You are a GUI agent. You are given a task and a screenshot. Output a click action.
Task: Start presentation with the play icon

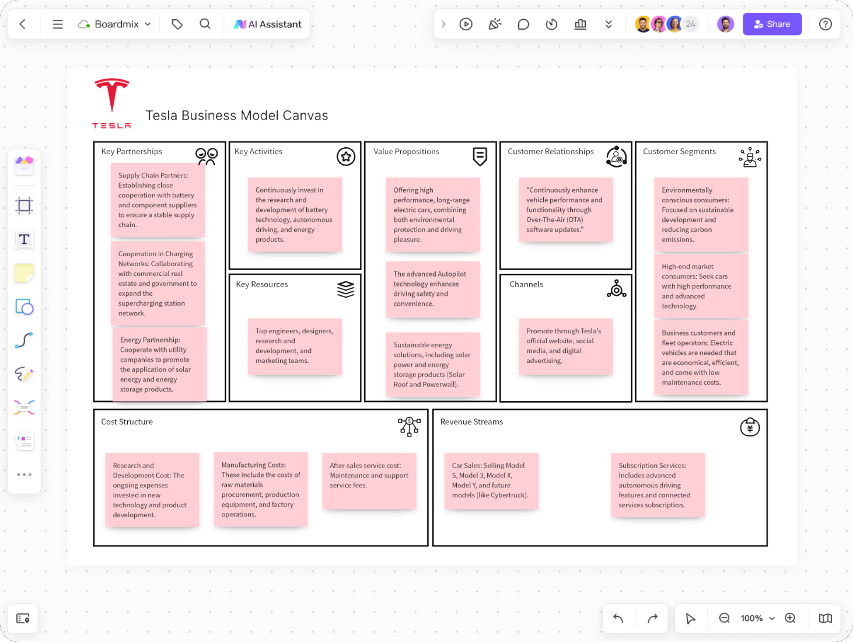(466, 24)
